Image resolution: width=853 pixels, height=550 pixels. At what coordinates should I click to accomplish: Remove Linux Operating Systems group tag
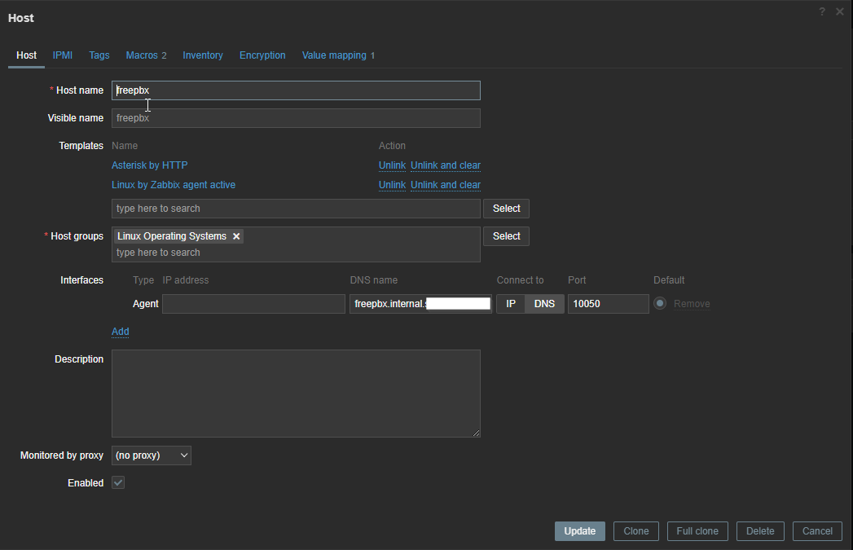236,236
